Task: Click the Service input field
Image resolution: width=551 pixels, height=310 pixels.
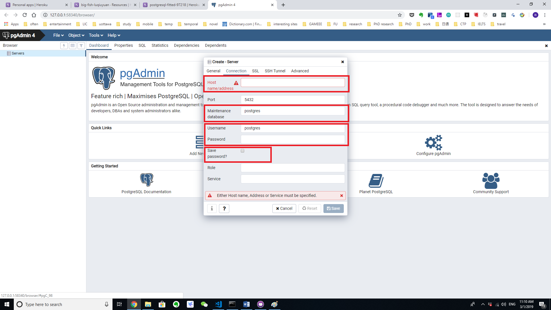Action: (x=293, y=179)
